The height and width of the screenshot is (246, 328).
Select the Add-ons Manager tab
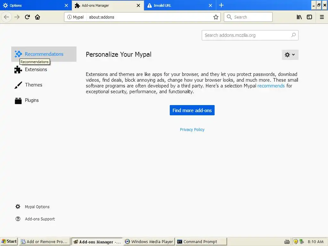click(x=108, y=5)
